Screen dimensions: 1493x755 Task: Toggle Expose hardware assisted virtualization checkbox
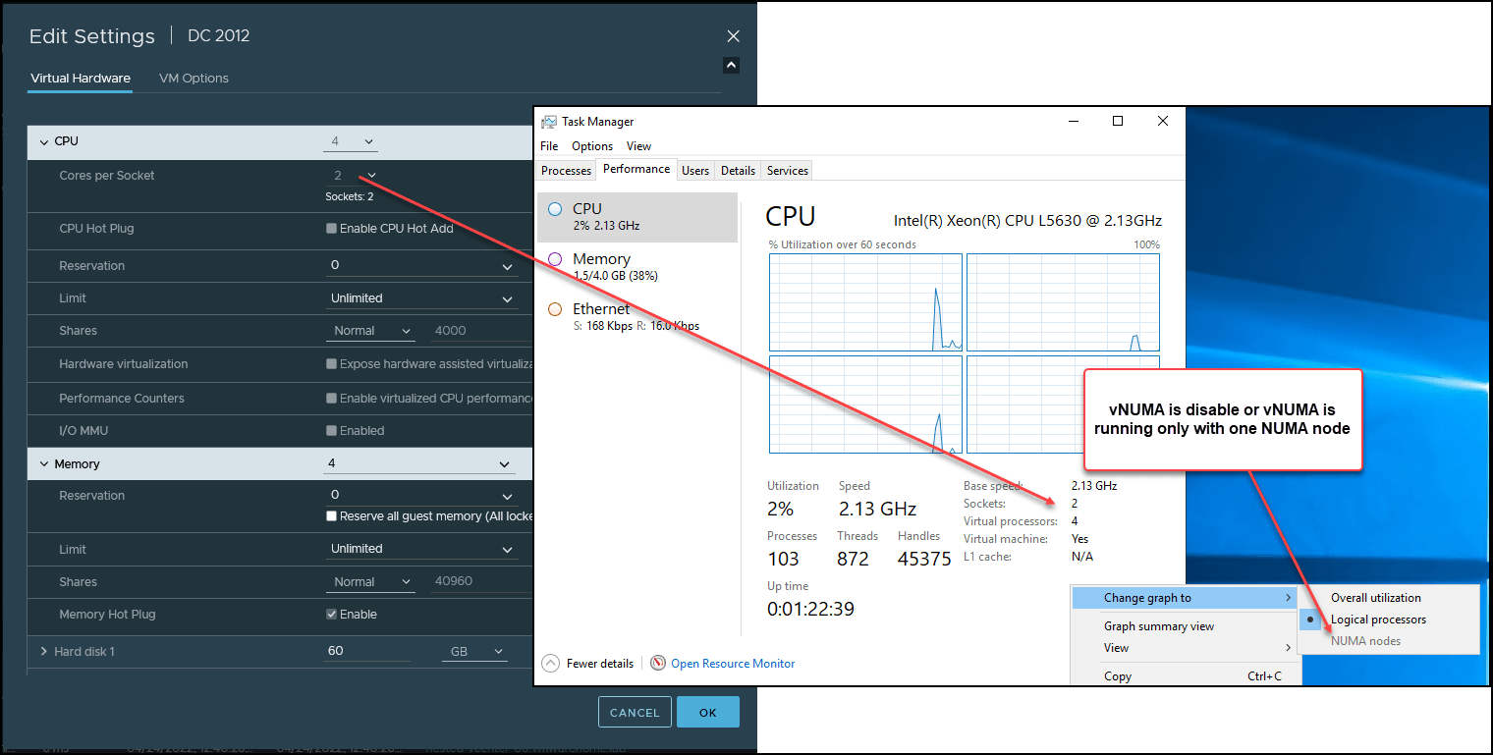(331, 363)
